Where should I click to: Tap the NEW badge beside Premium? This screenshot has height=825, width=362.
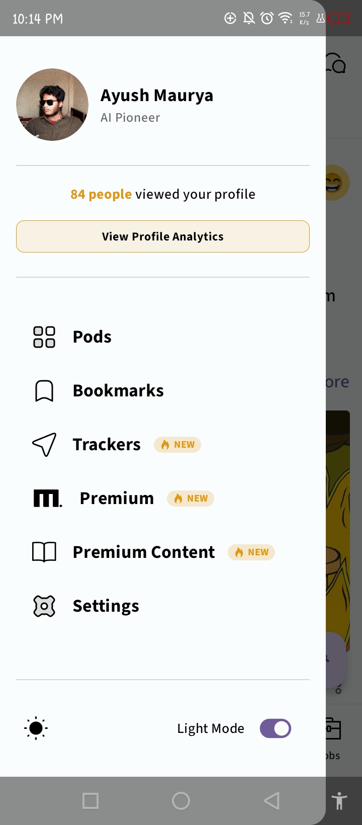[x=191, y=499]
